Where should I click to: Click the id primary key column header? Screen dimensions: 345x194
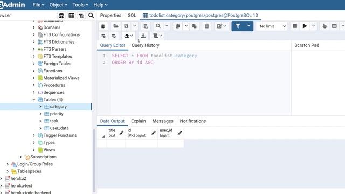[x=141, y=133]
